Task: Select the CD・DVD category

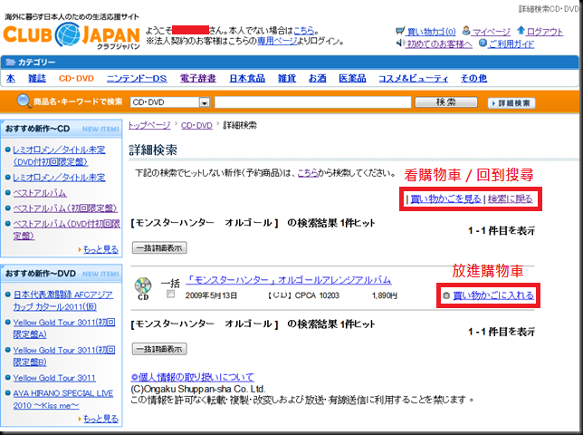Action: click(x=76, y=79)
